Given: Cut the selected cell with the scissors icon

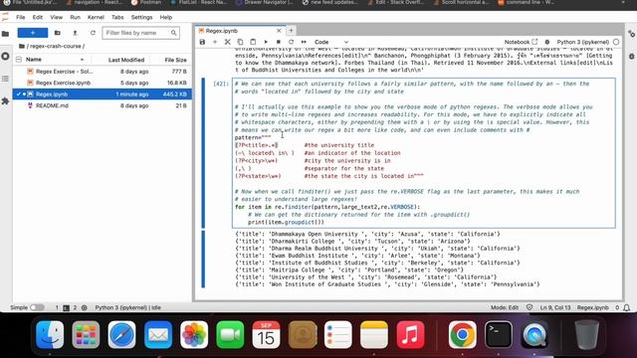Looking at the screenshot, I should pos(228,42).
